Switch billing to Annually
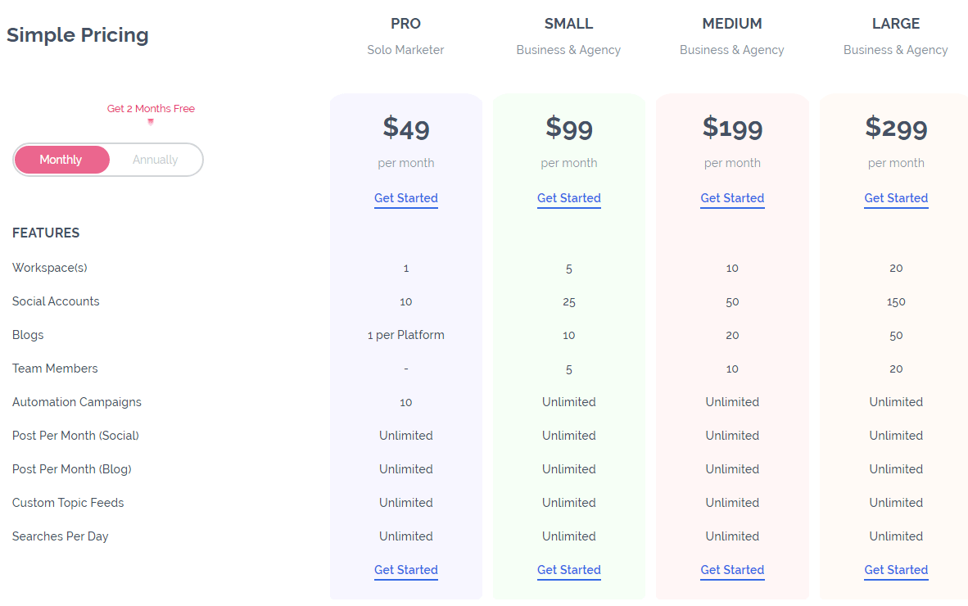Screen dimensions: 968x606 tap(155, 160)
